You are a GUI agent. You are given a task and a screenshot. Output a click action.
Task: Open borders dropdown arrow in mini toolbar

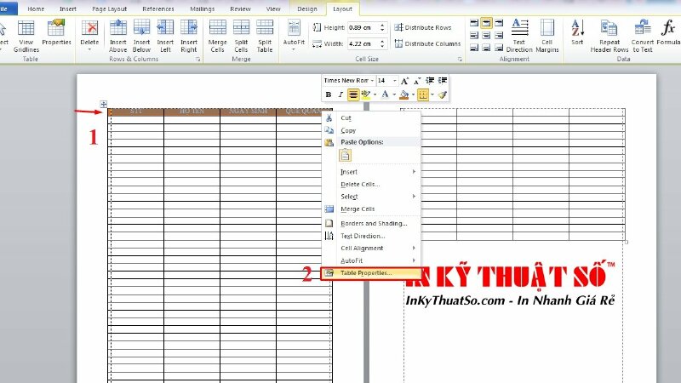coord(432,94)
